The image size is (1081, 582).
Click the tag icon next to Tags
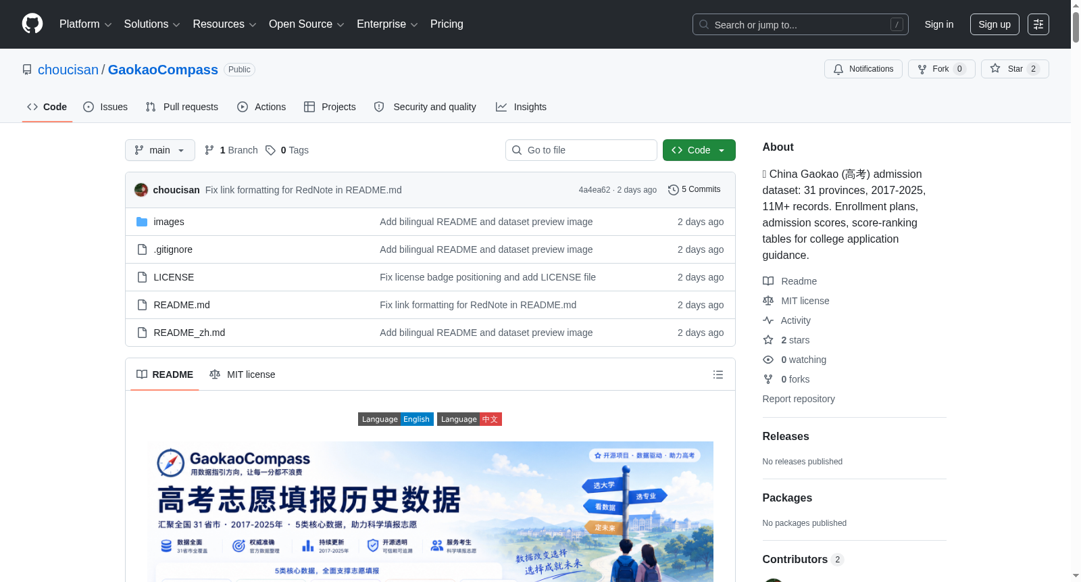tap(270, 150)
